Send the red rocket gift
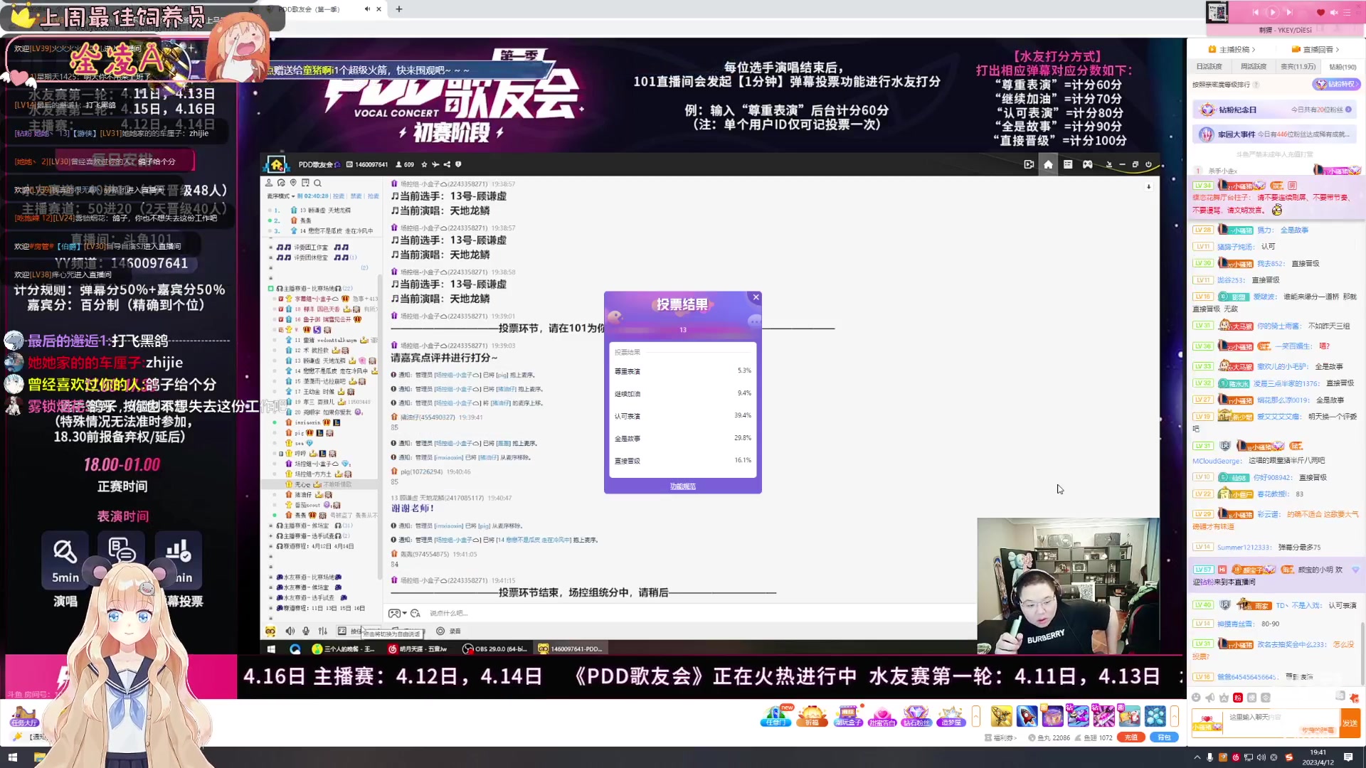The image size is (1366, 768). 1027,715
